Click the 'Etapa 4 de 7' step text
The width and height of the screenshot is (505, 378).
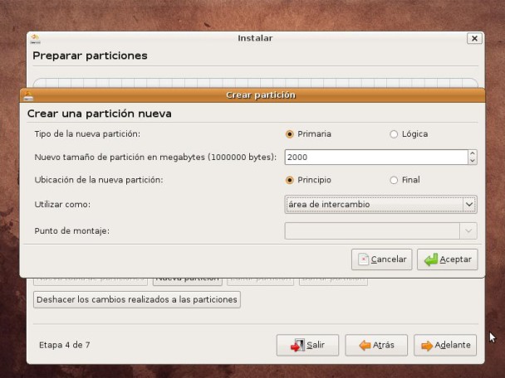point(65,345)
